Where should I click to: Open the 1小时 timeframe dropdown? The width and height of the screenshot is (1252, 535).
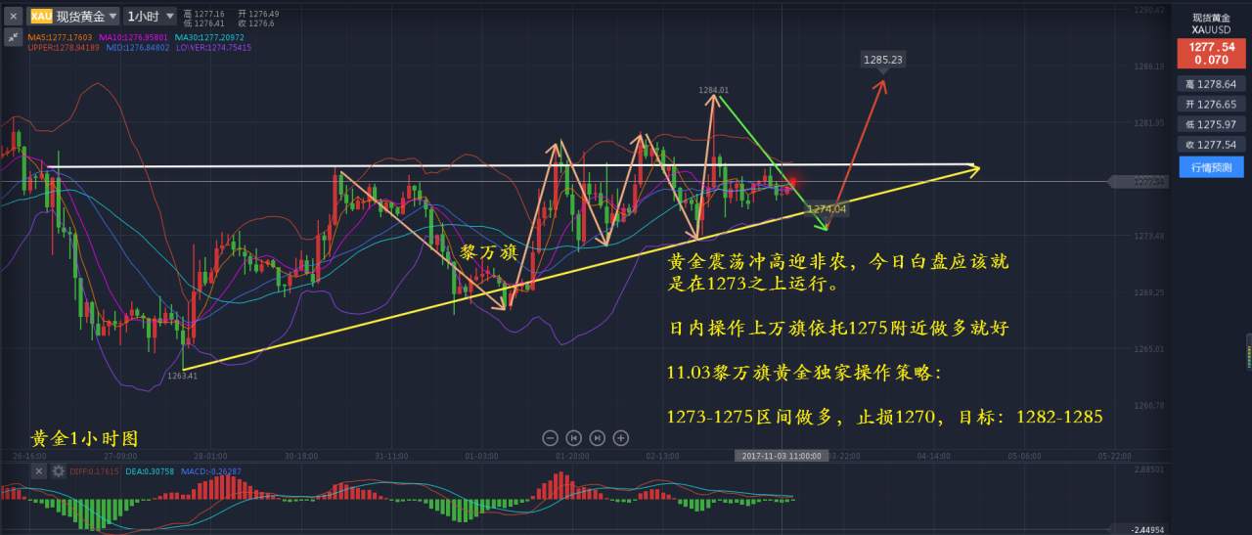[x=150, y=16]
